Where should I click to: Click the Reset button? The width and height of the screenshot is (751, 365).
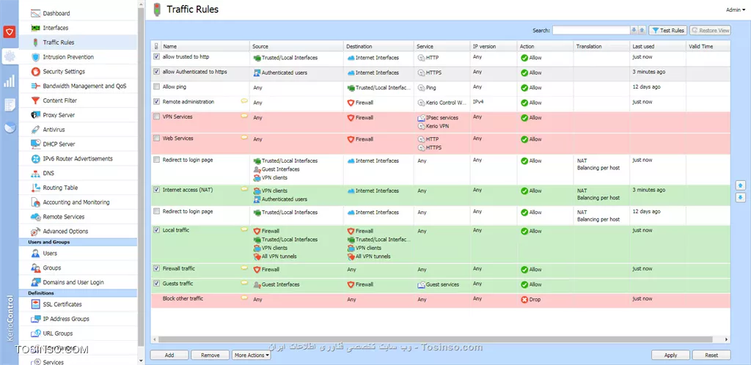click(x=711, y=355)
